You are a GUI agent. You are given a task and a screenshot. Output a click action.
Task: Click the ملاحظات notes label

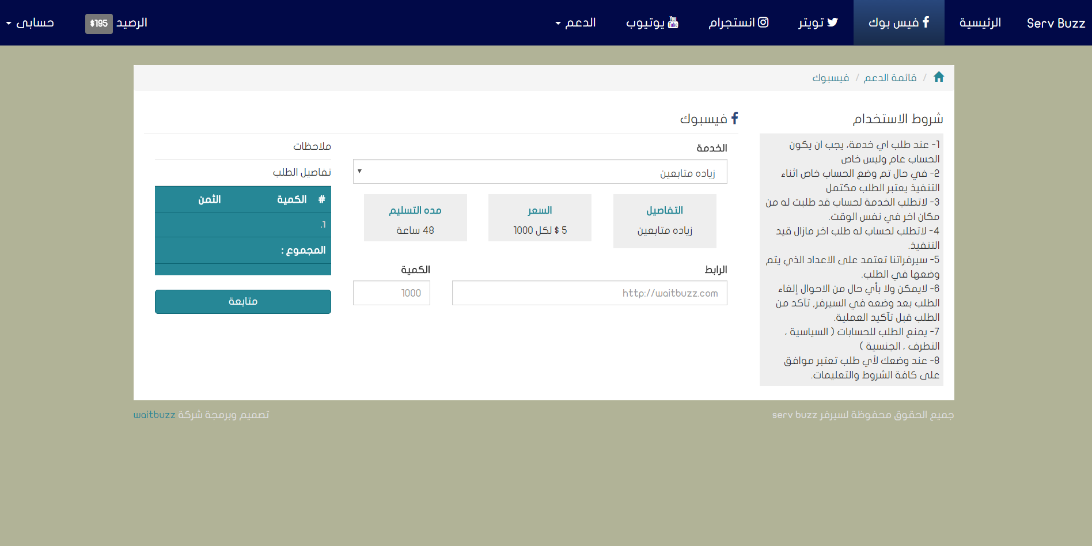tap(312, 146)
